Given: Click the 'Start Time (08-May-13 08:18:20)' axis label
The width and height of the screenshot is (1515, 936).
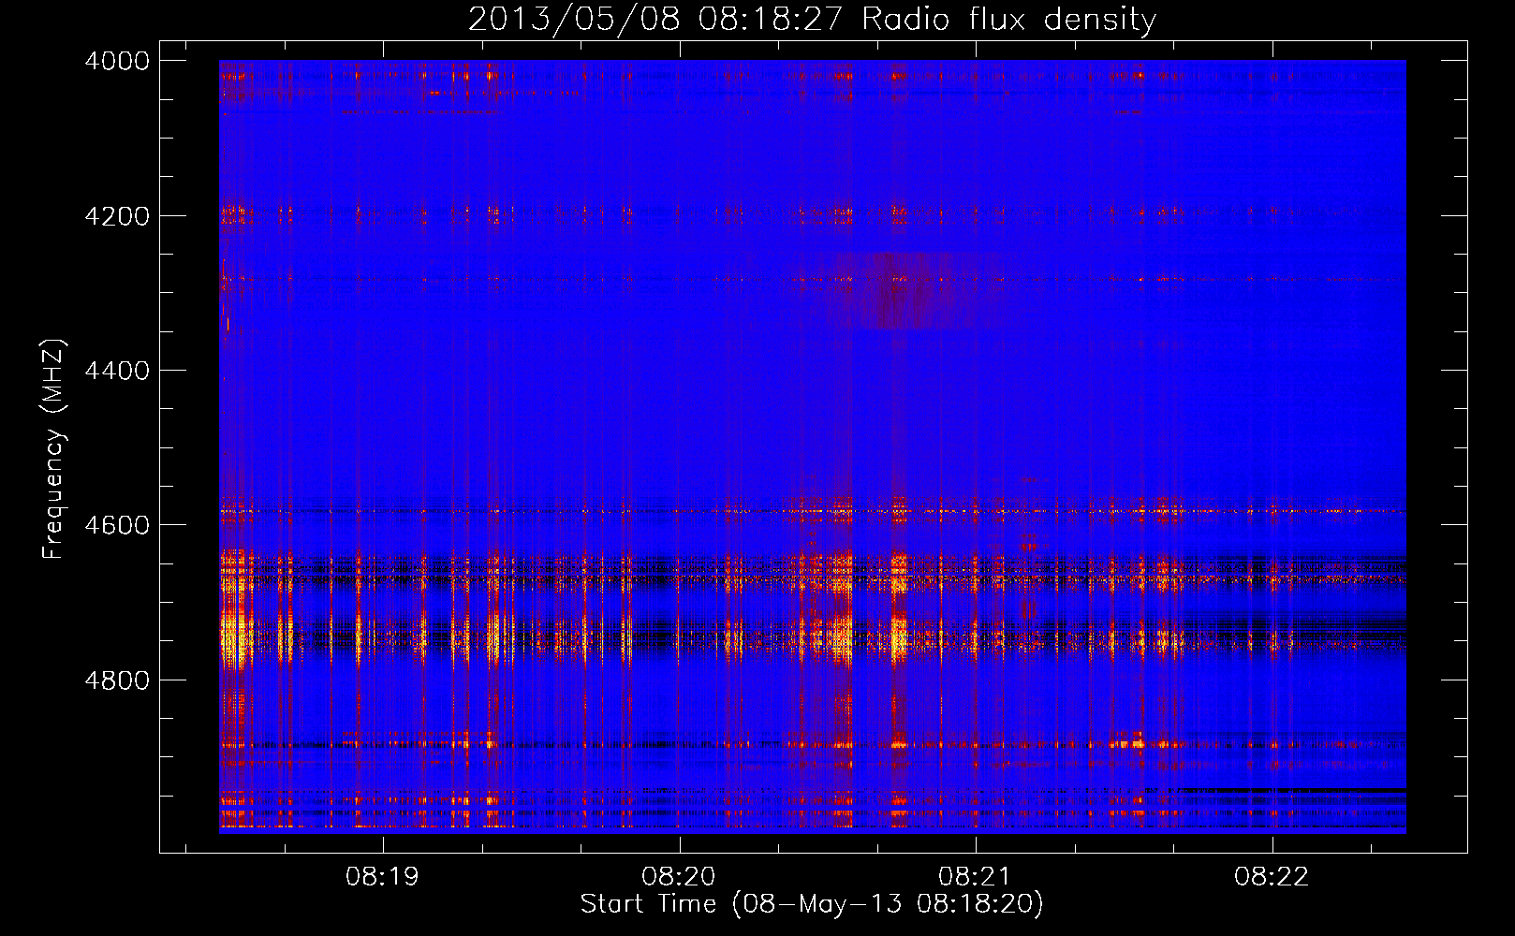Looking at the screenshot, I should (x=812, y=903).
